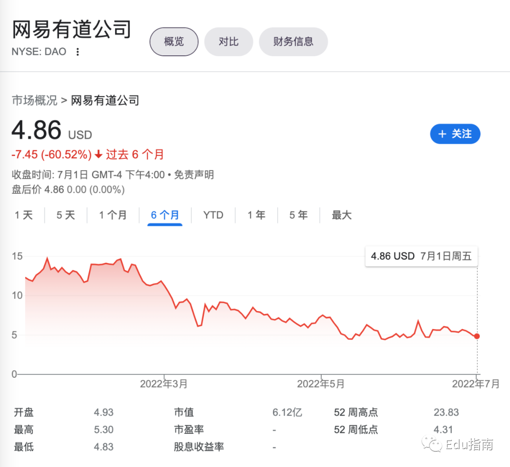The height and width of the screenshot is (467, 510).
Task: Click the 52 周高点 value 23.83
Action: point(446,412)
